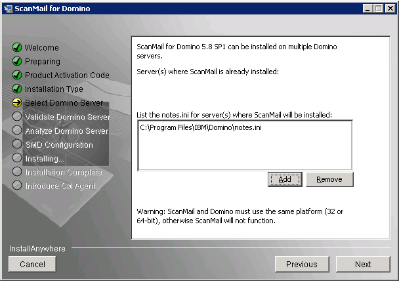This screenshot has height=281, width=399.
Task: Click the green checkmark beside Preparing
Action: 17,61
